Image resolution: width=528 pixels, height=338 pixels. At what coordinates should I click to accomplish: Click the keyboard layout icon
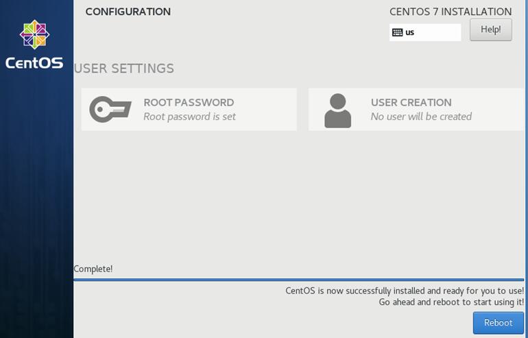[x=397, y=32]
